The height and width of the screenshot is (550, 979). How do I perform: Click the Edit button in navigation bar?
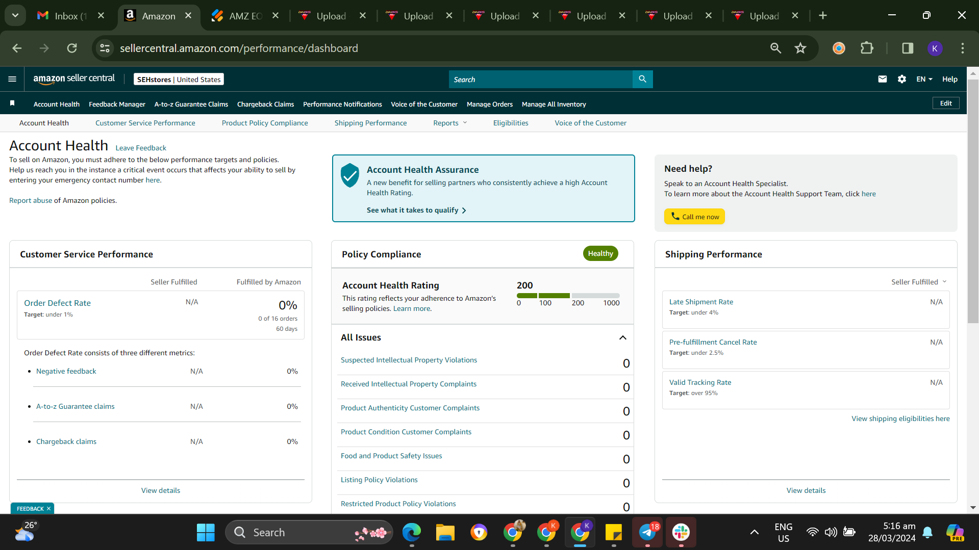tap(946, 103)
